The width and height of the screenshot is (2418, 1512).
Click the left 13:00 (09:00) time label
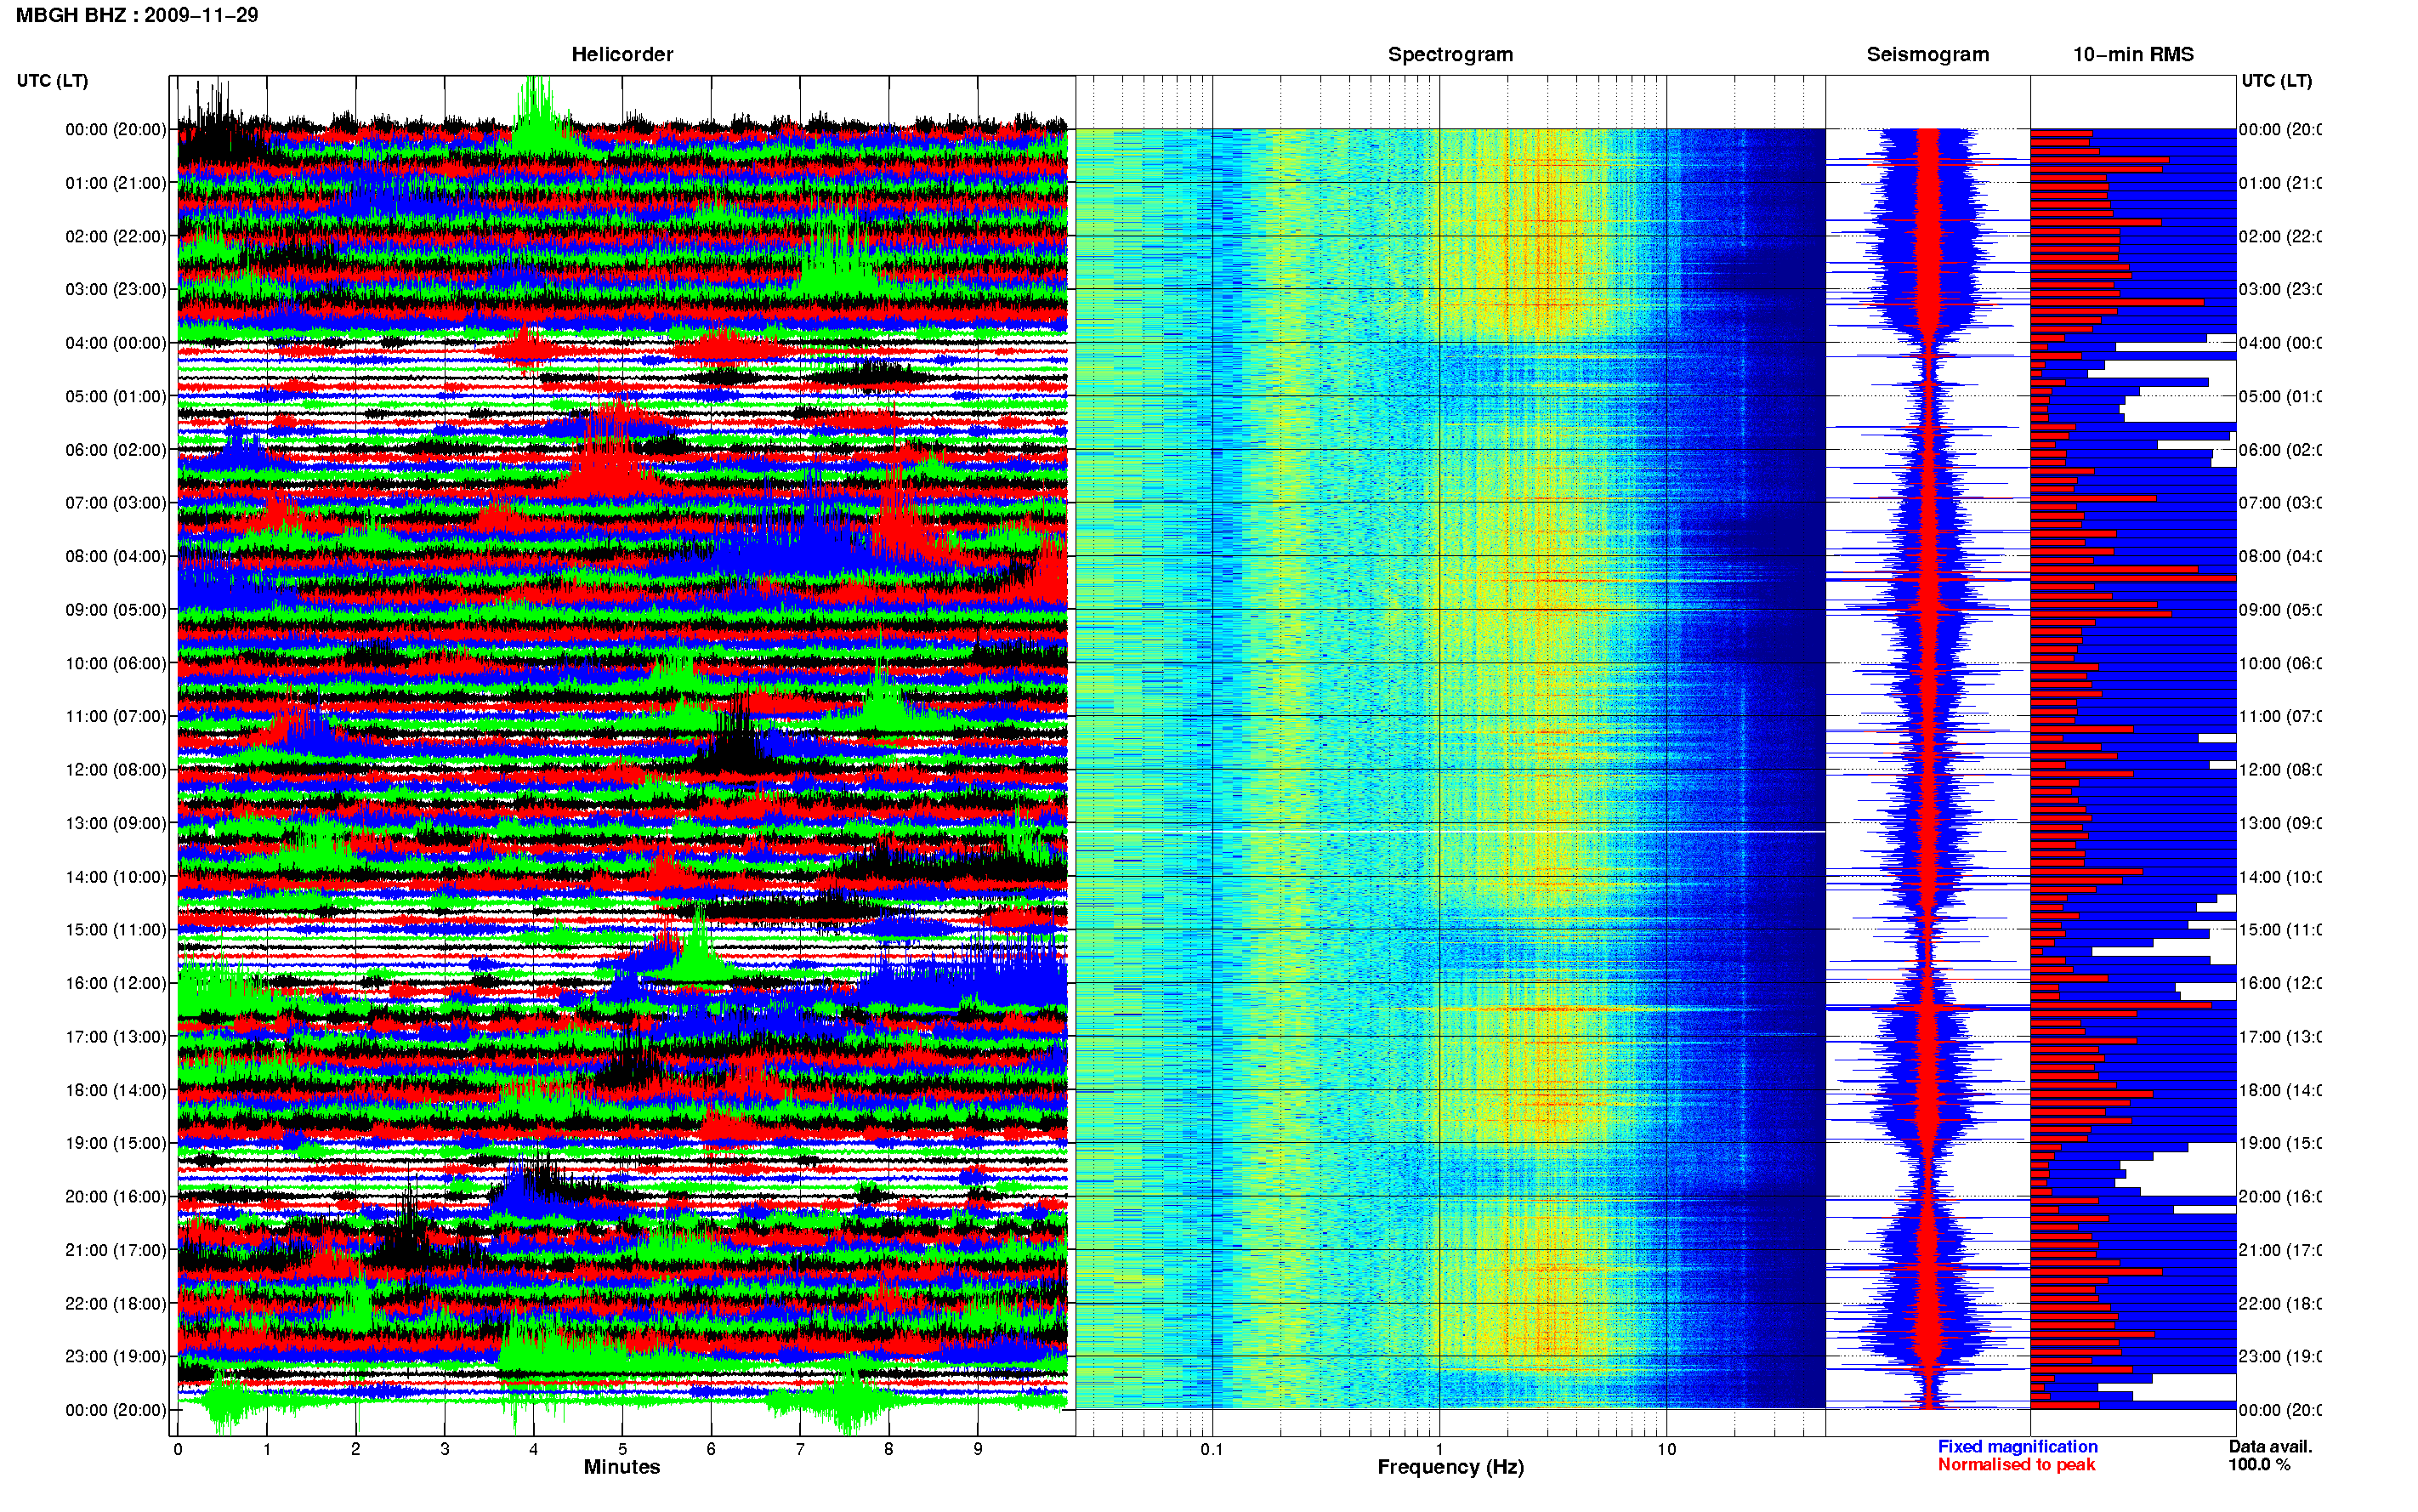tap(116, 823)
